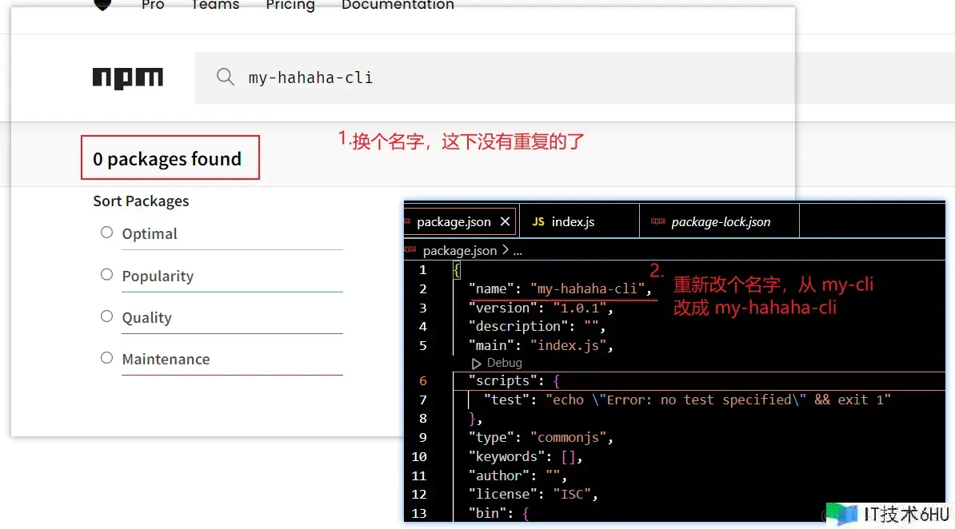Switch to the index.js tab
The width and height of the screenshot is (955, 529).
pyautogui.click(x=578, y=221)
